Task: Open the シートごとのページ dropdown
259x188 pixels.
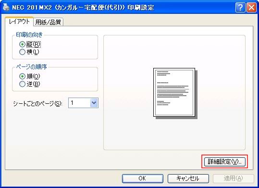Action: click(x=83, y=103)
